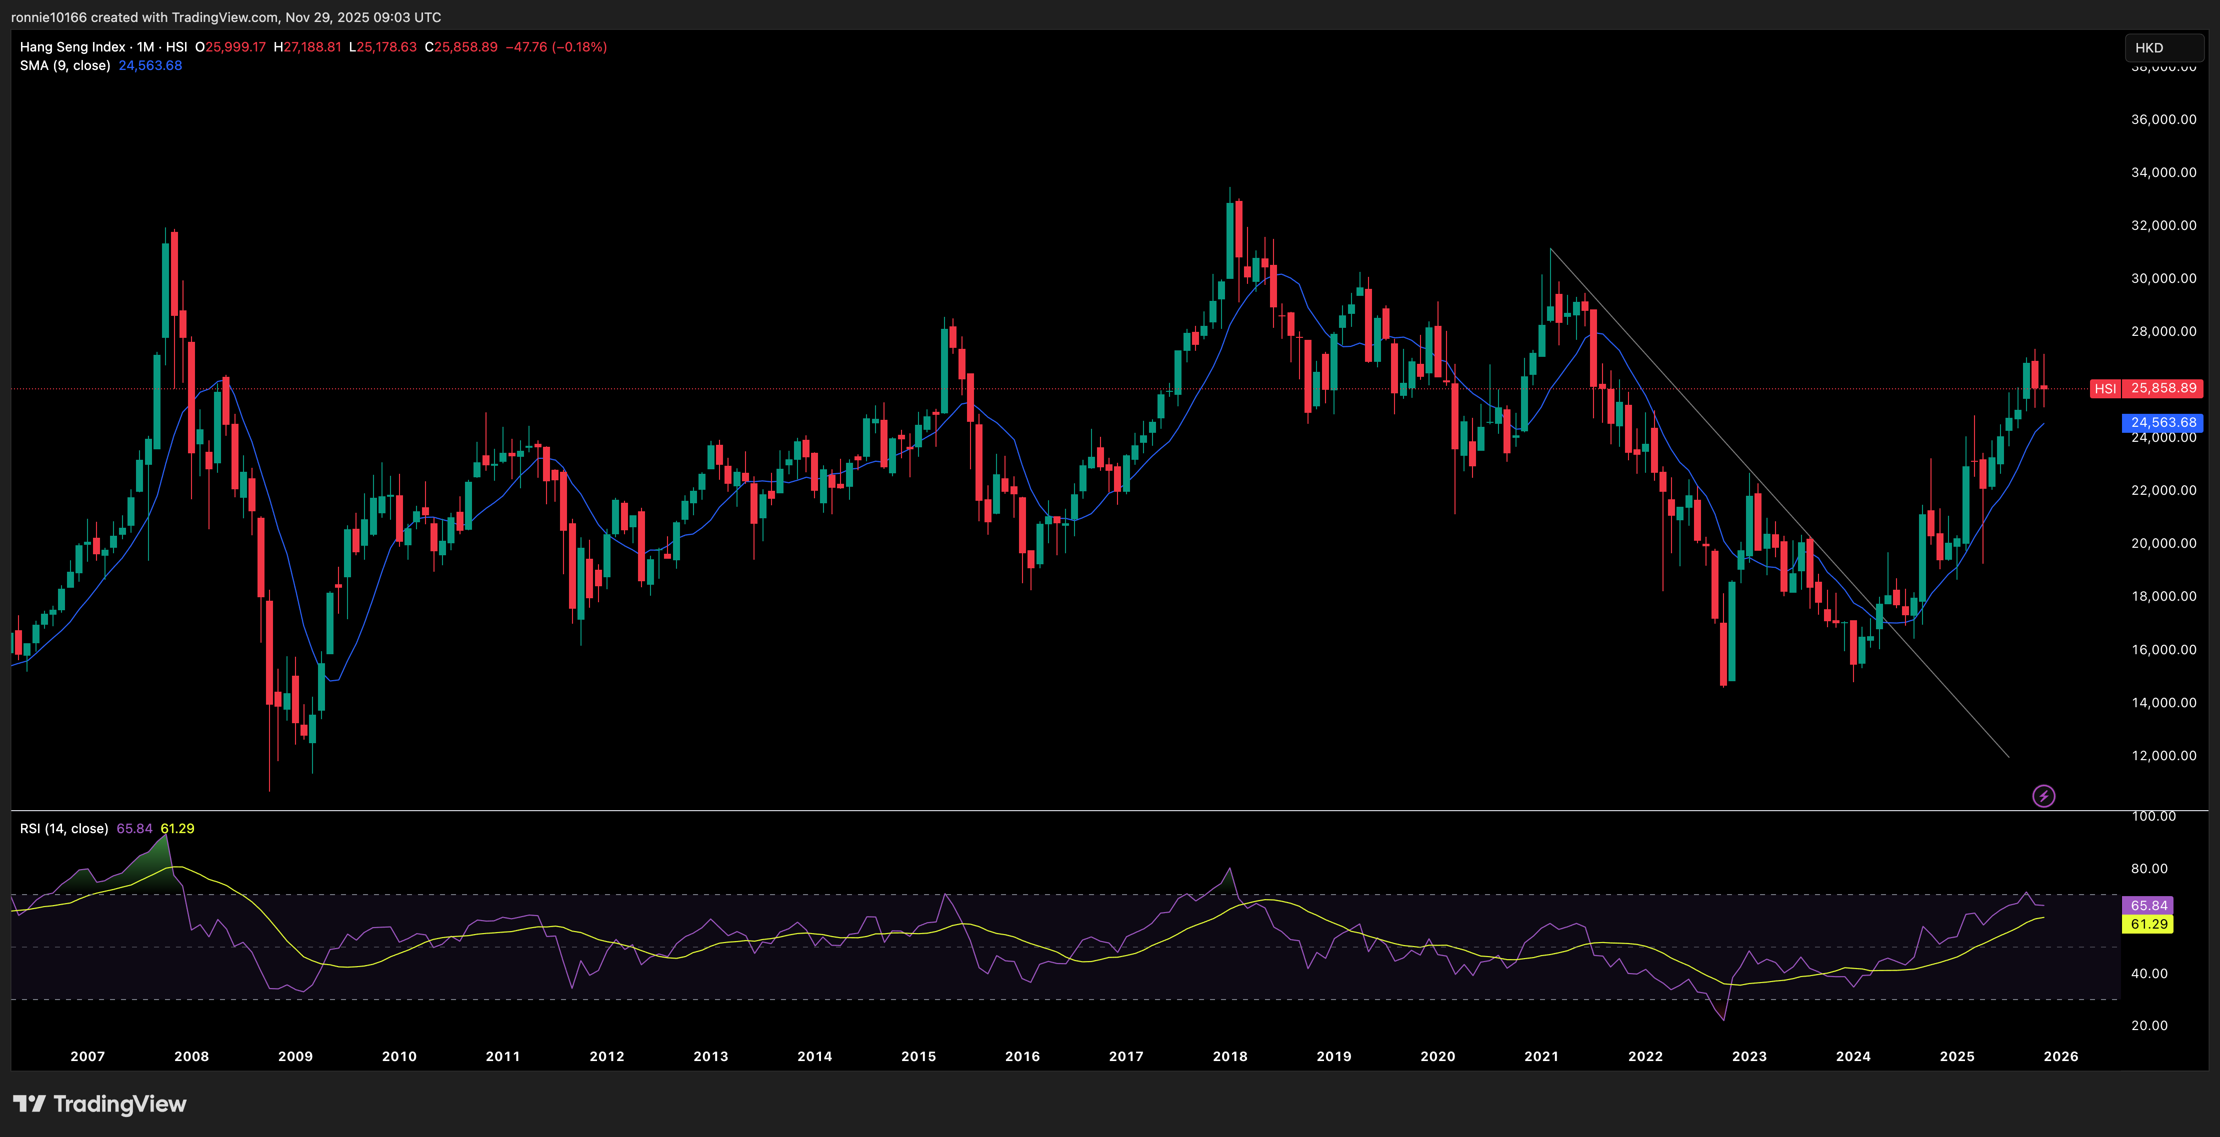Click the blue SMA price label 24,563.68
Image resolution: width=2220 pixels, height=1137 pixels.
click(x=2162, y=423)
